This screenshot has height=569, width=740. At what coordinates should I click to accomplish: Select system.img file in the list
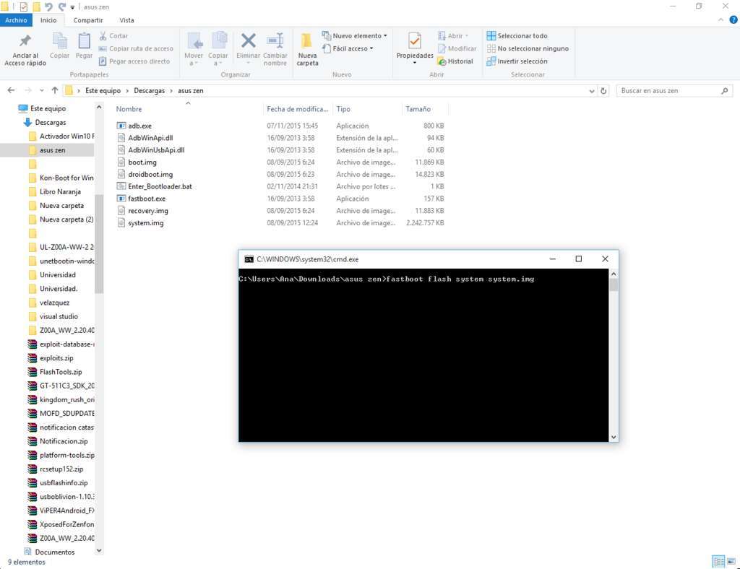pos(146,223)
